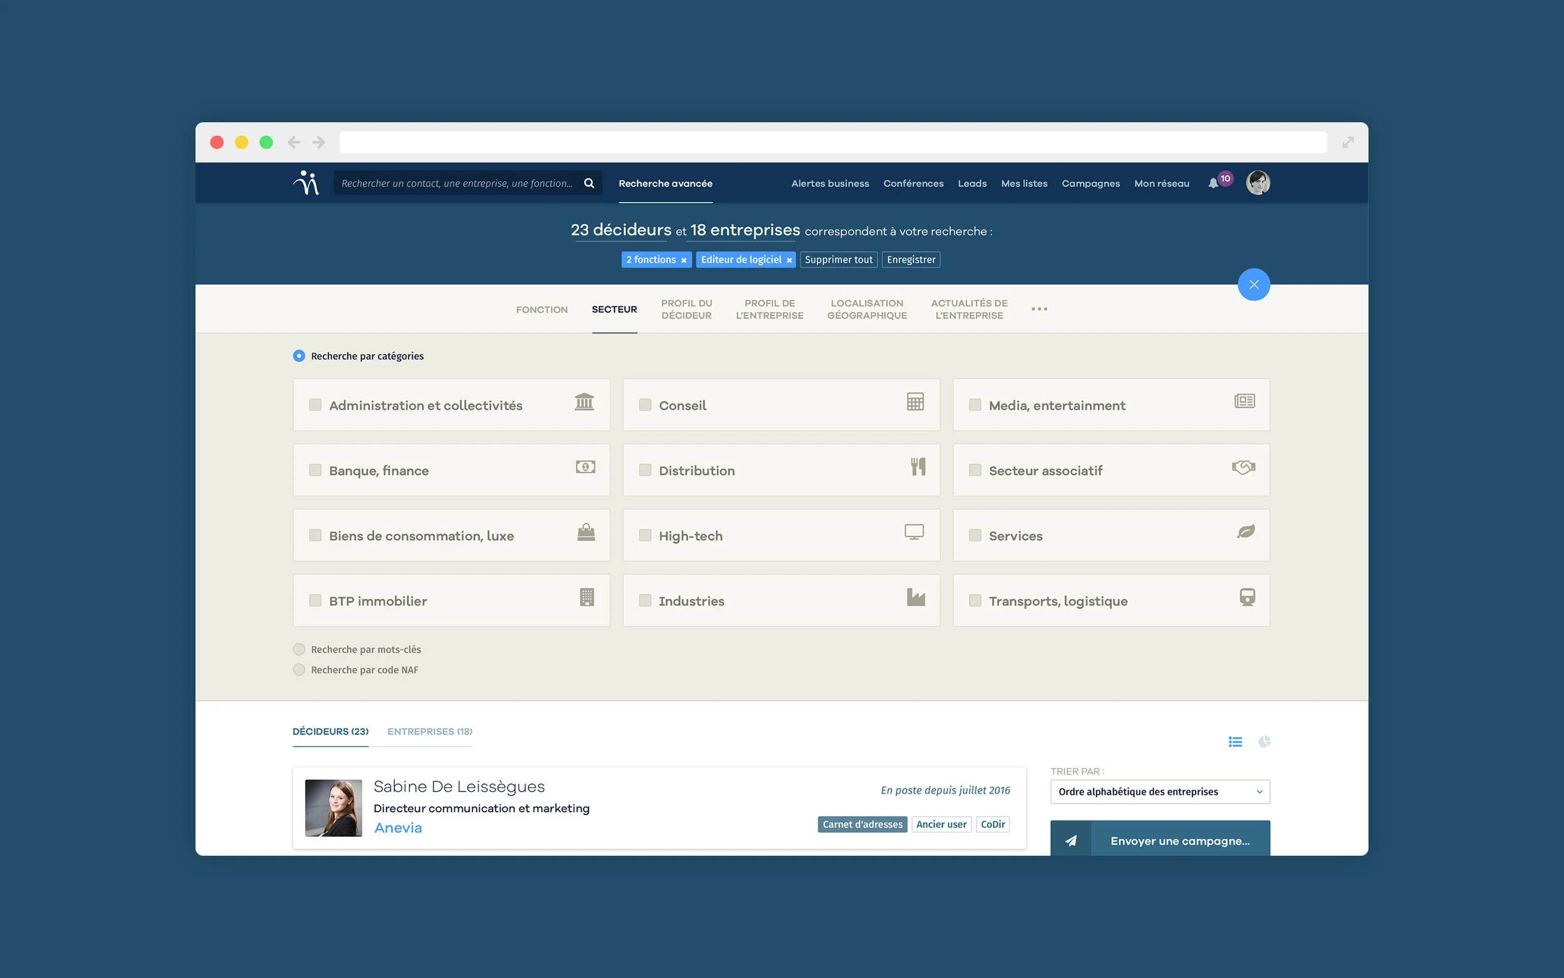
Task: Switch to pie chart view icon
Action: click(1264, 742)
